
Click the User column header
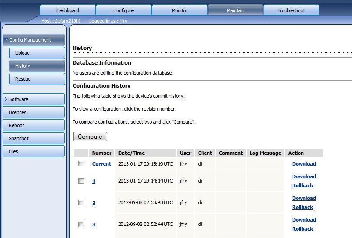point(186,153)
